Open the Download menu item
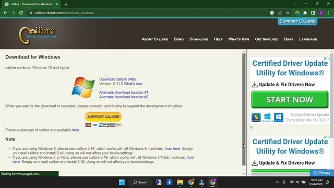 (x=199, y=39)
